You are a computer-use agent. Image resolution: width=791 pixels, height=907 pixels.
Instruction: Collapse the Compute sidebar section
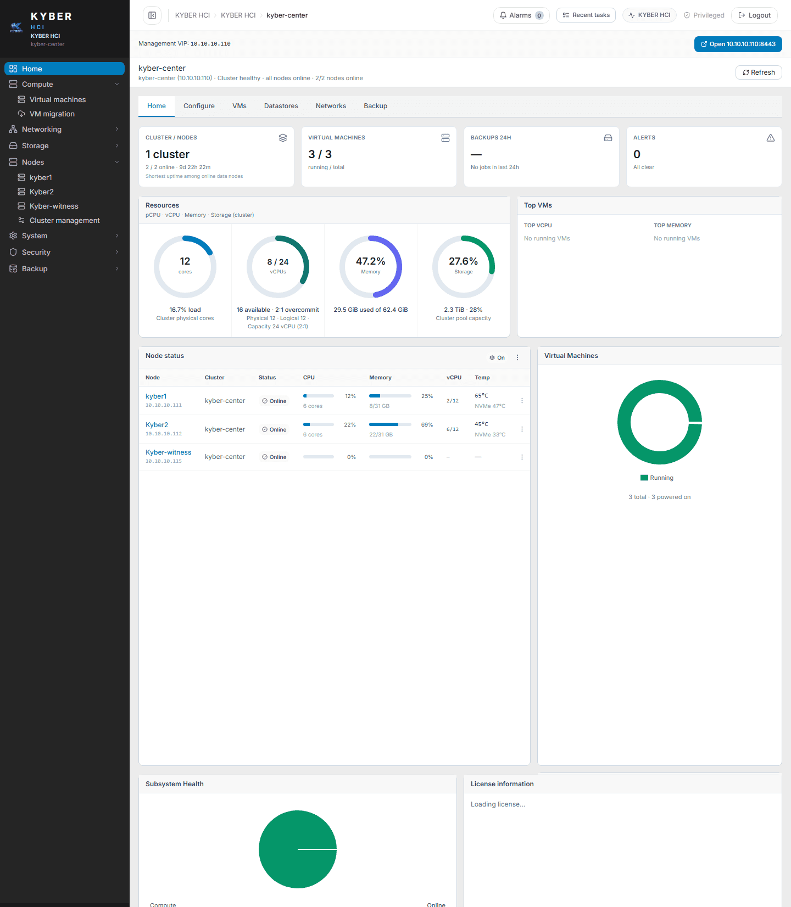[65, 84]
